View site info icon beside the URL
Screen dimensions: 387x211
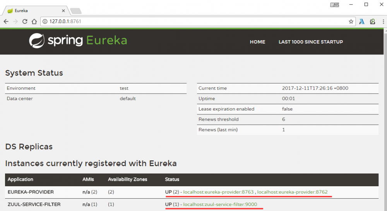(x=45, y=21)
